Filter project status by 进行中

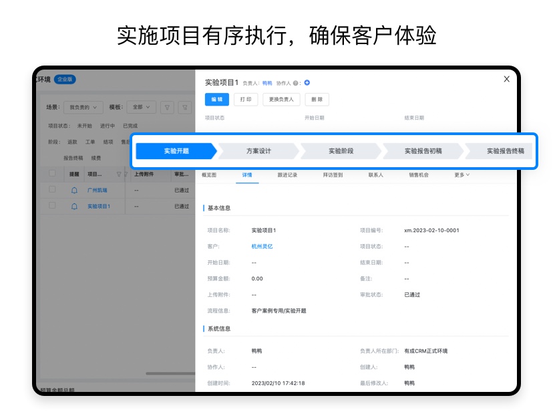tap(108, 126)
